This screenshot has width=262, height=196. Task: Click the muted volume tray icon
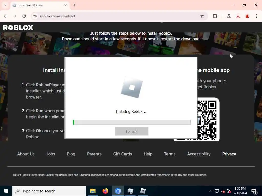(x=223, y=191)
